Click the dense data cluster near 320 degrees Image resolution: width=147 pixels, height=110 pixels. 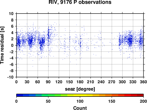[x=130, y=41]
